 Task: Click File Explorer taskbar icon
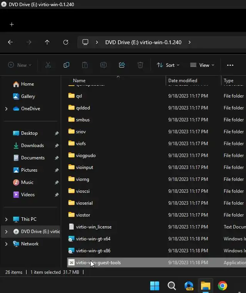pos(206,286)
